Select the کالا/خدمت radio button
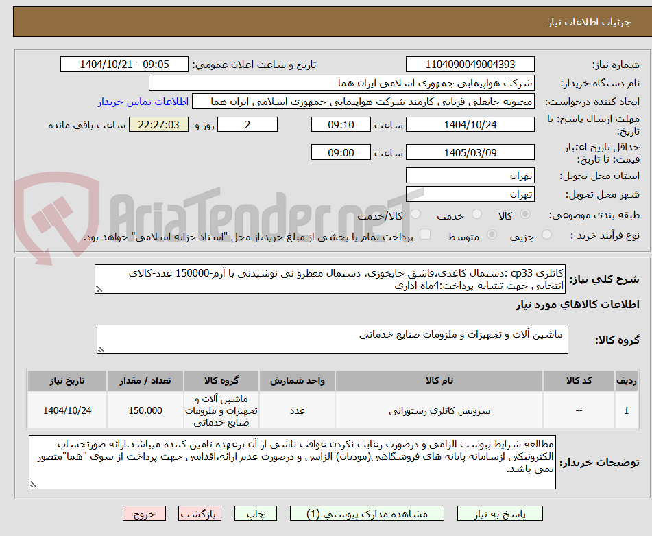The width and height of the screenshot is (652, 536). (x=417, y=215)
